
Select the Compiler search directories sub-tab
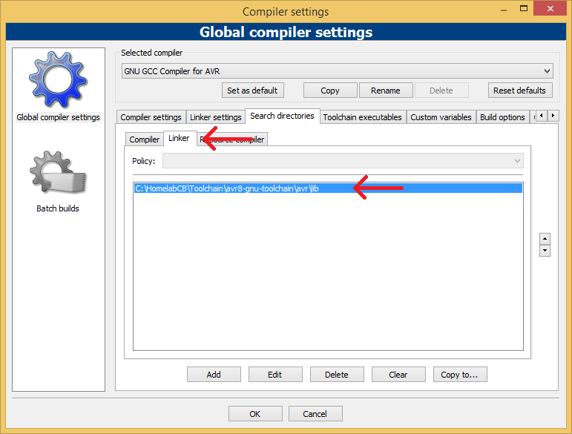pos(145,139)
